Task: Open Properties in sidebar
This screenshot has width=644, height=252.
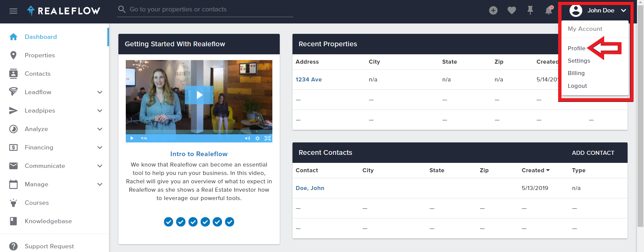Action: tap(40, 55)
